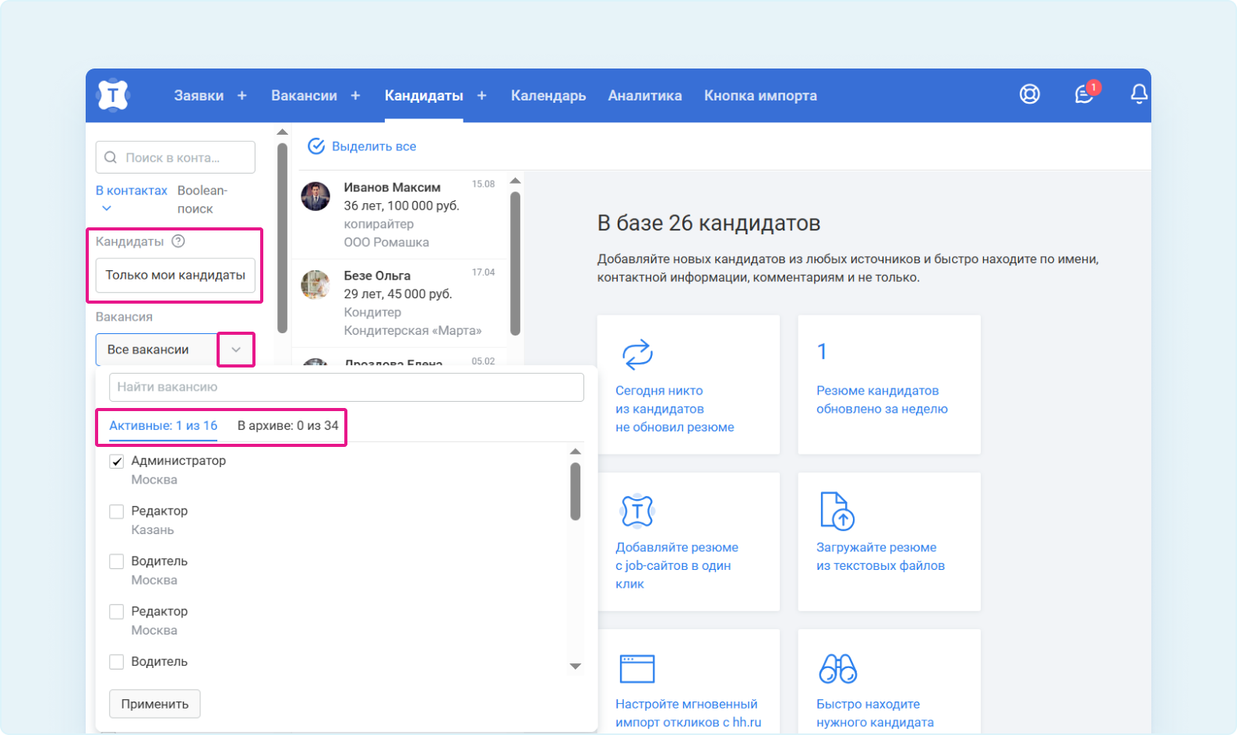Screen dimensions: 1237x735
Task: Click the vacancy list scrollbar thumb
Action: (x=575, y=491)
